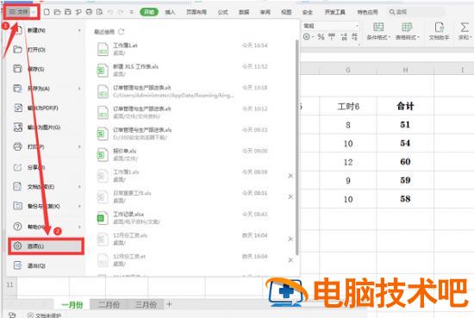Screen dimensions: 474x318
Task: Switch to the 安全 (Security) ribbon tab
Action: point(308,12)
